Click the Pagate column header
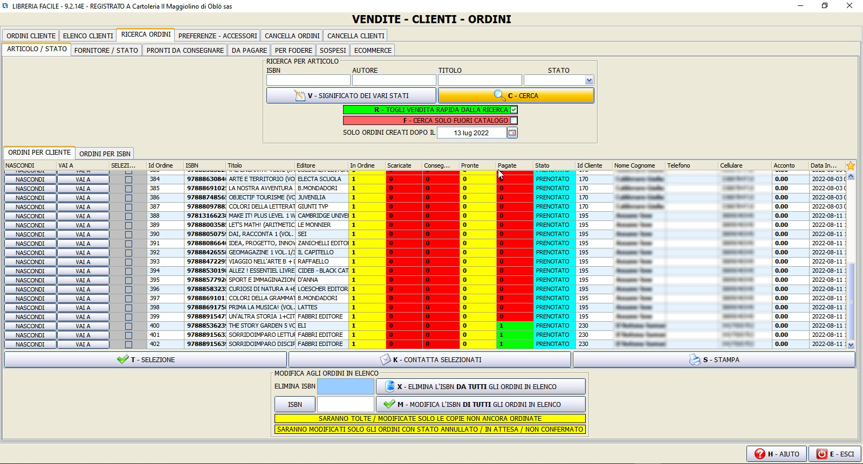This screenshot has width=863, height=464. 515,165
